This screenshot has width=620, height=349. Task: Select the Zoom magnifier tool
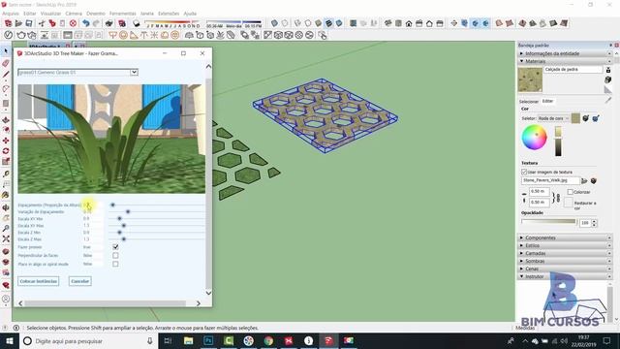[6, 229]
